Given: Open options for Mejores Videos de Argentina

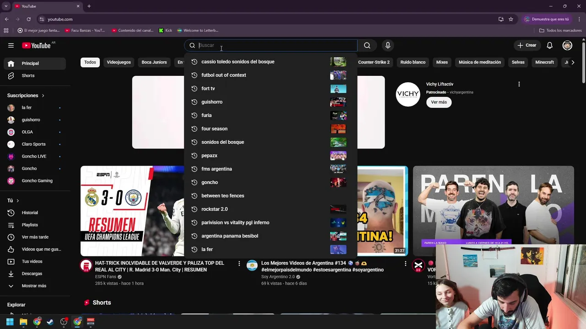Looking at the screenshot, I should [x=405, y=264].
